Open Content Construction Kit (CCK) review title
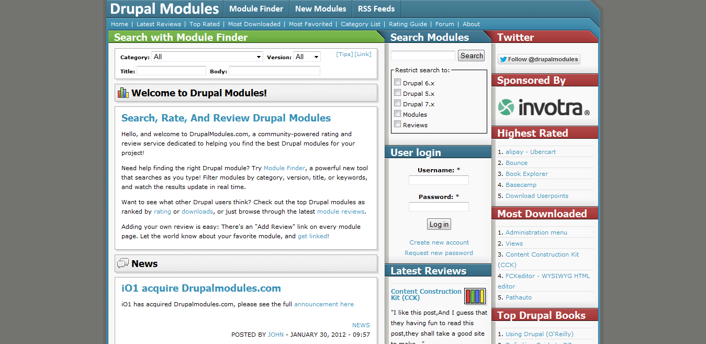 click(426, 295)
